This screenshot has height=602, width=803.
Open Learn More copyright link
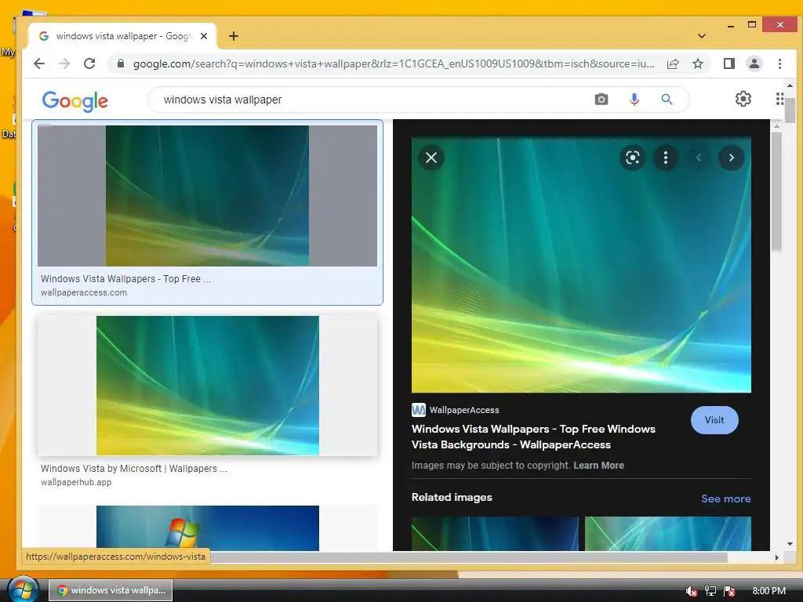tap(598, 466)
